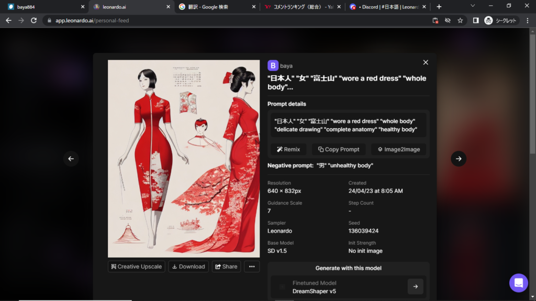Go to the previous image with left arrow

pos(71,159)
